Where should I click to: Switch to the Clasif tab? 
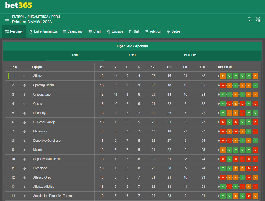[95, 31]
